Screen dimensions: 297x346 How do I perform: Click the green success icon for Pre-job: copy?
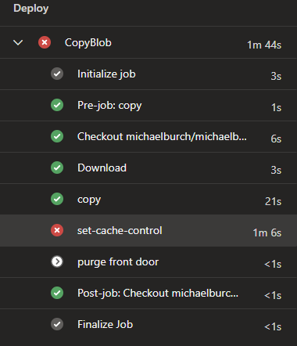(x=57, y=105)
